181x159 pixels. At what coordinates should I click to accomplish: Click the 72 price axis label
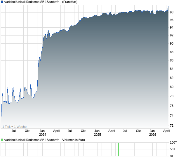172,126
